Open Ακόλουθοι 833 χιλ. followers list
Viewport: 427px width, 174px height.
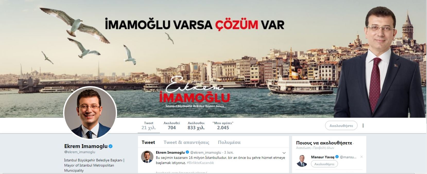(196, 126)
